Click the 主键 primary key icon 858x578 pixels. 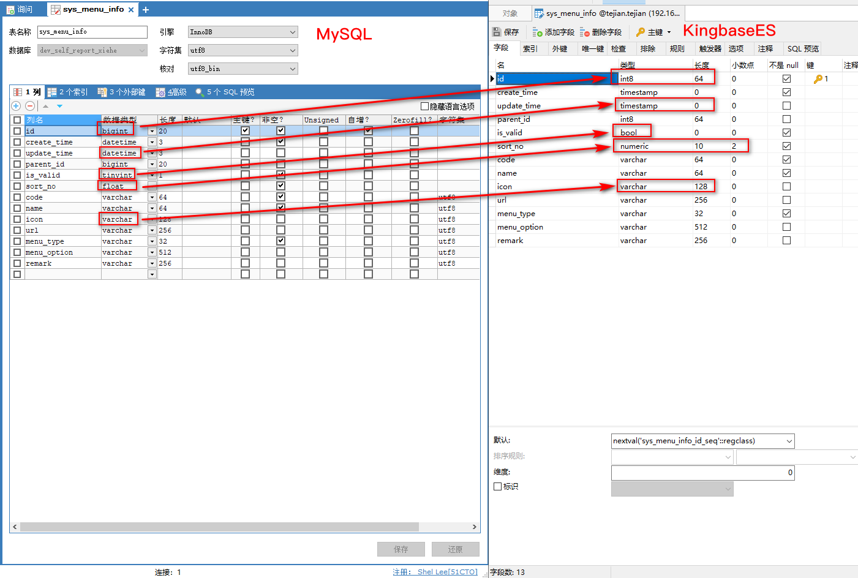pos(641,32)
